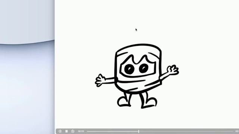
Task: Pause the video with the pause button
Action: click(66, 131)
